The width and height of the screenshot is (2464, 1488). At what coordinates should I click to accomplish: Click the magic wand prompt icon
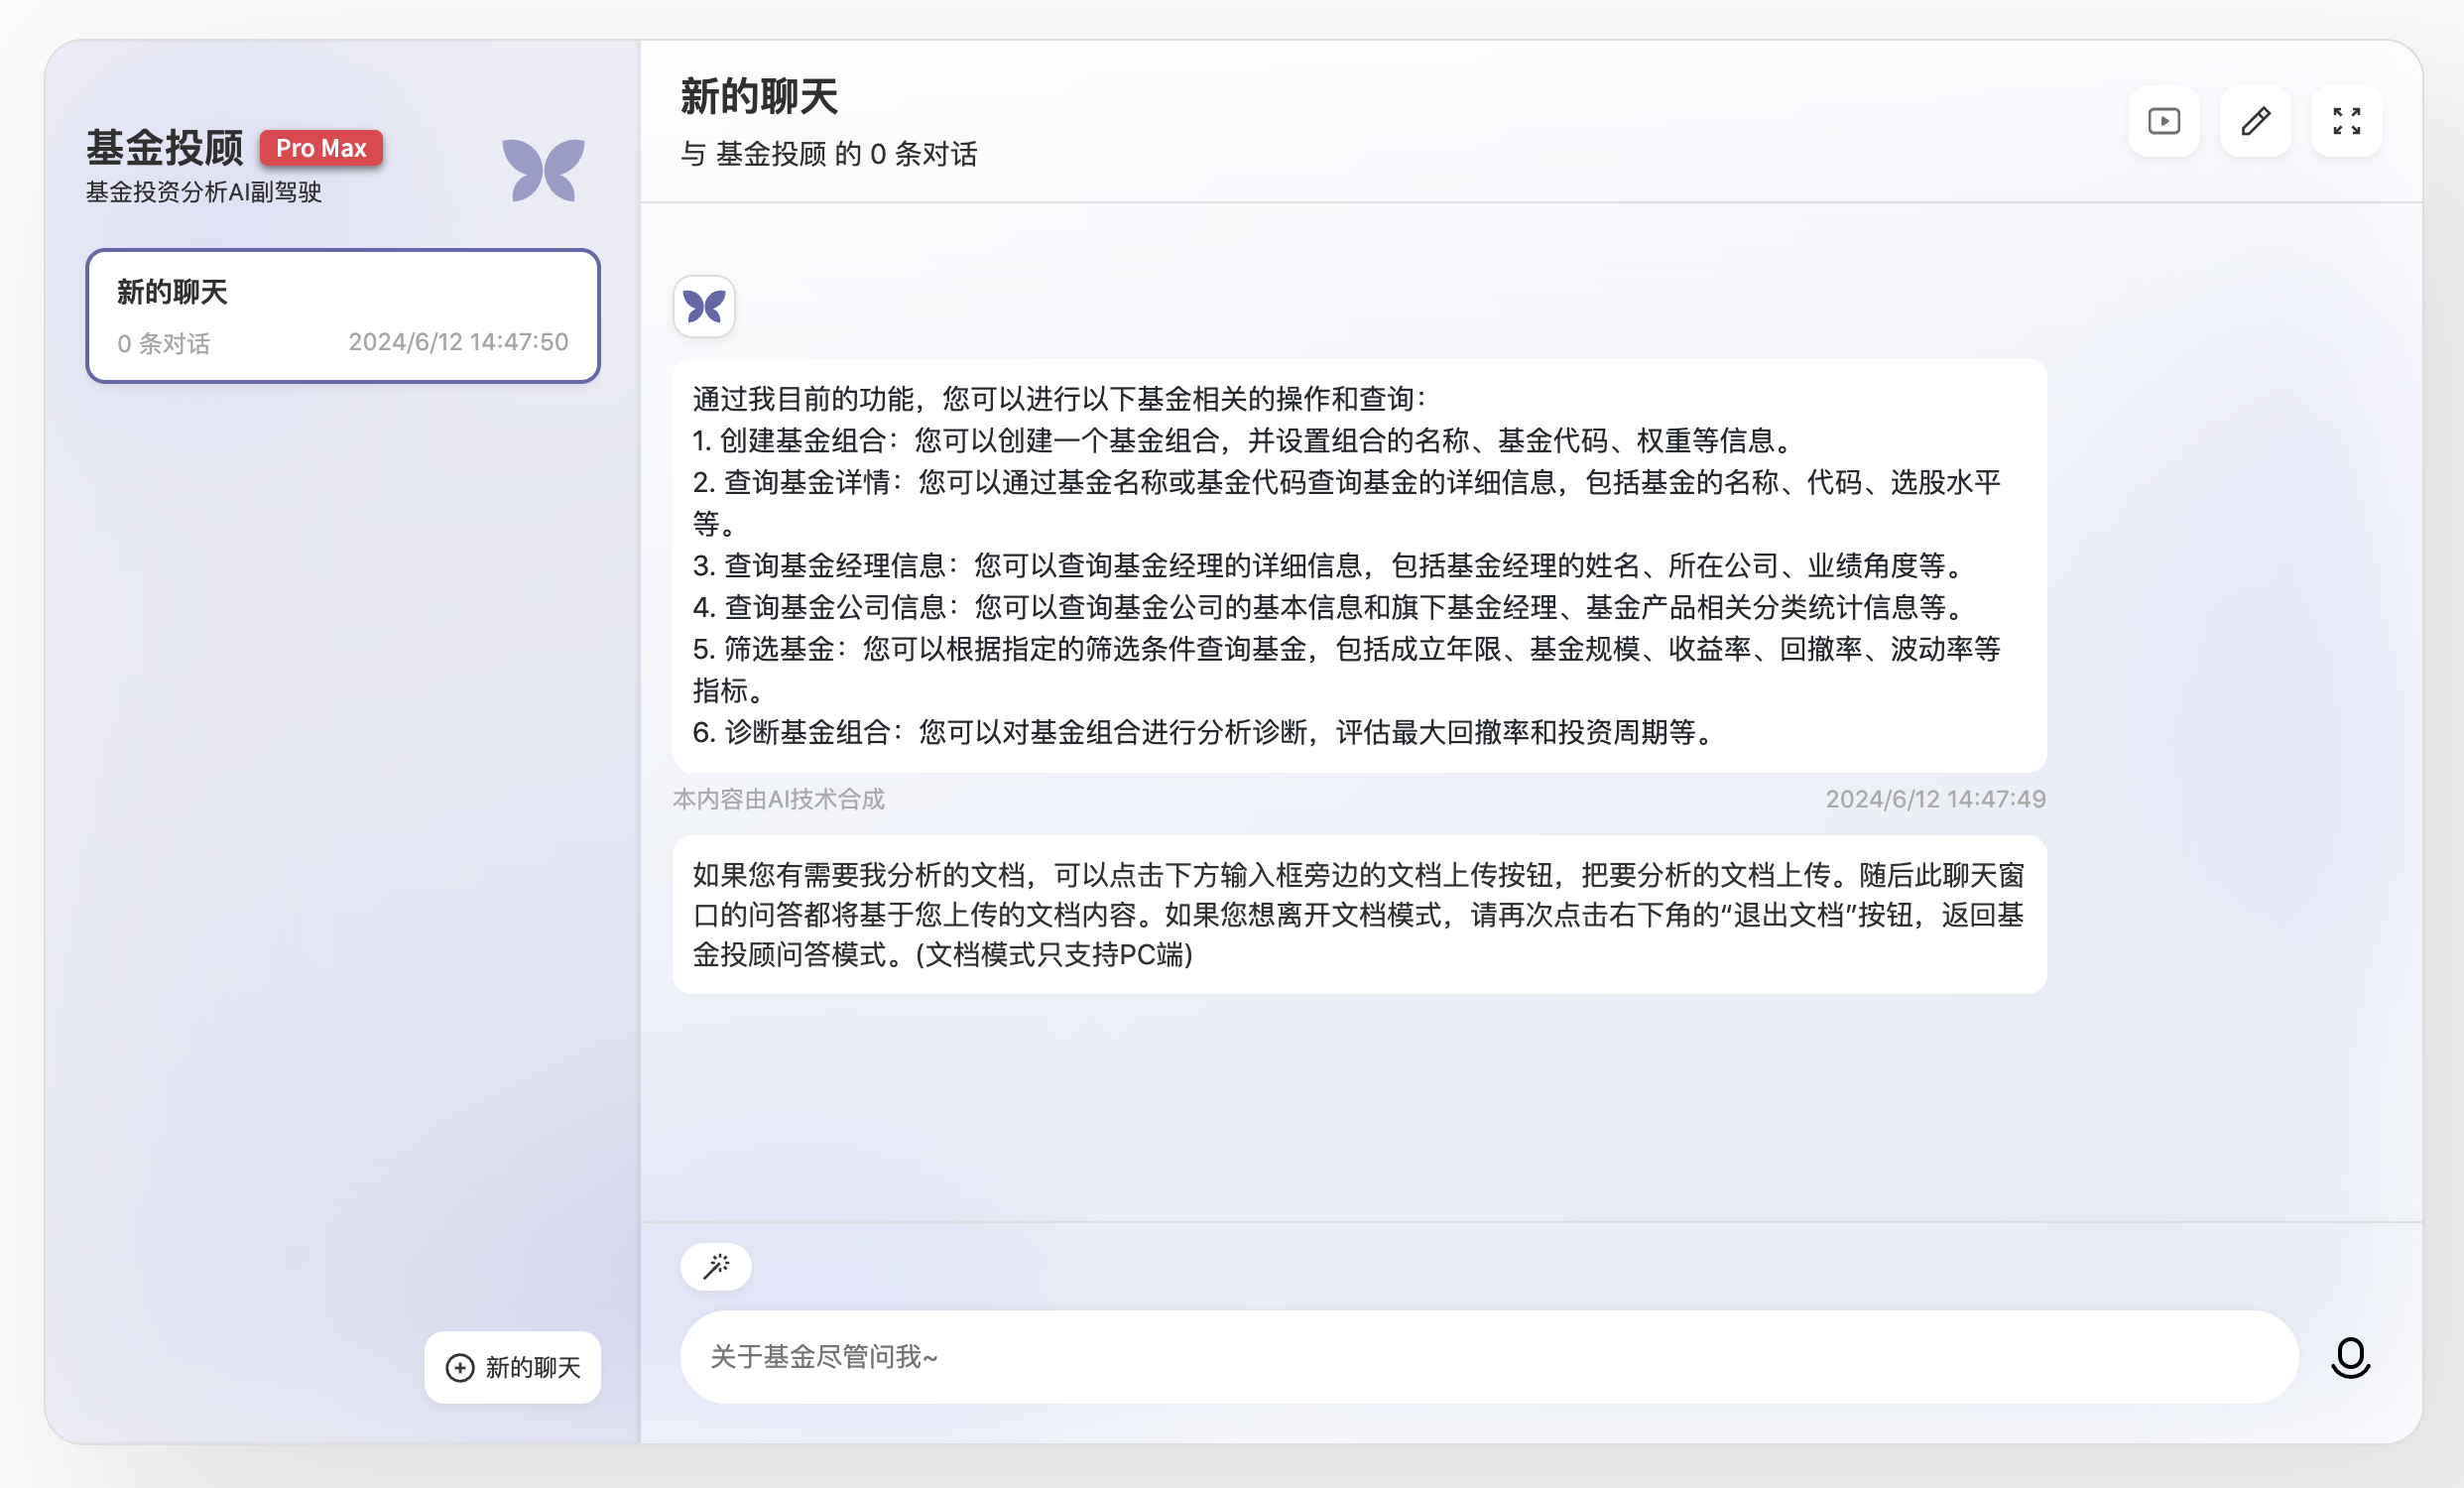coord(716,1266)
